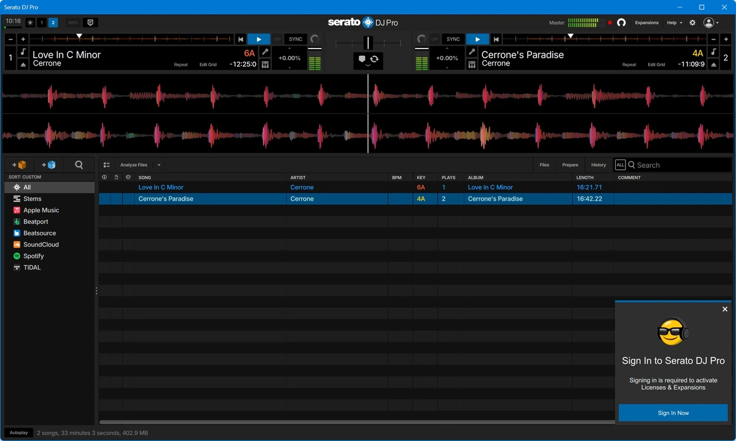Image resolution: width=736 pixels, height=441 pixels.
Task: Open the Files tab
Action: [x=544, y=165]
